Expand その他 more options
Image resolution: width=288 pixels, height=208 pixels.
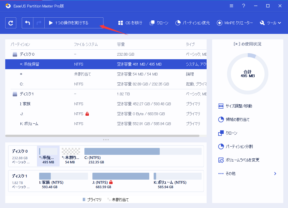[247, 174]
